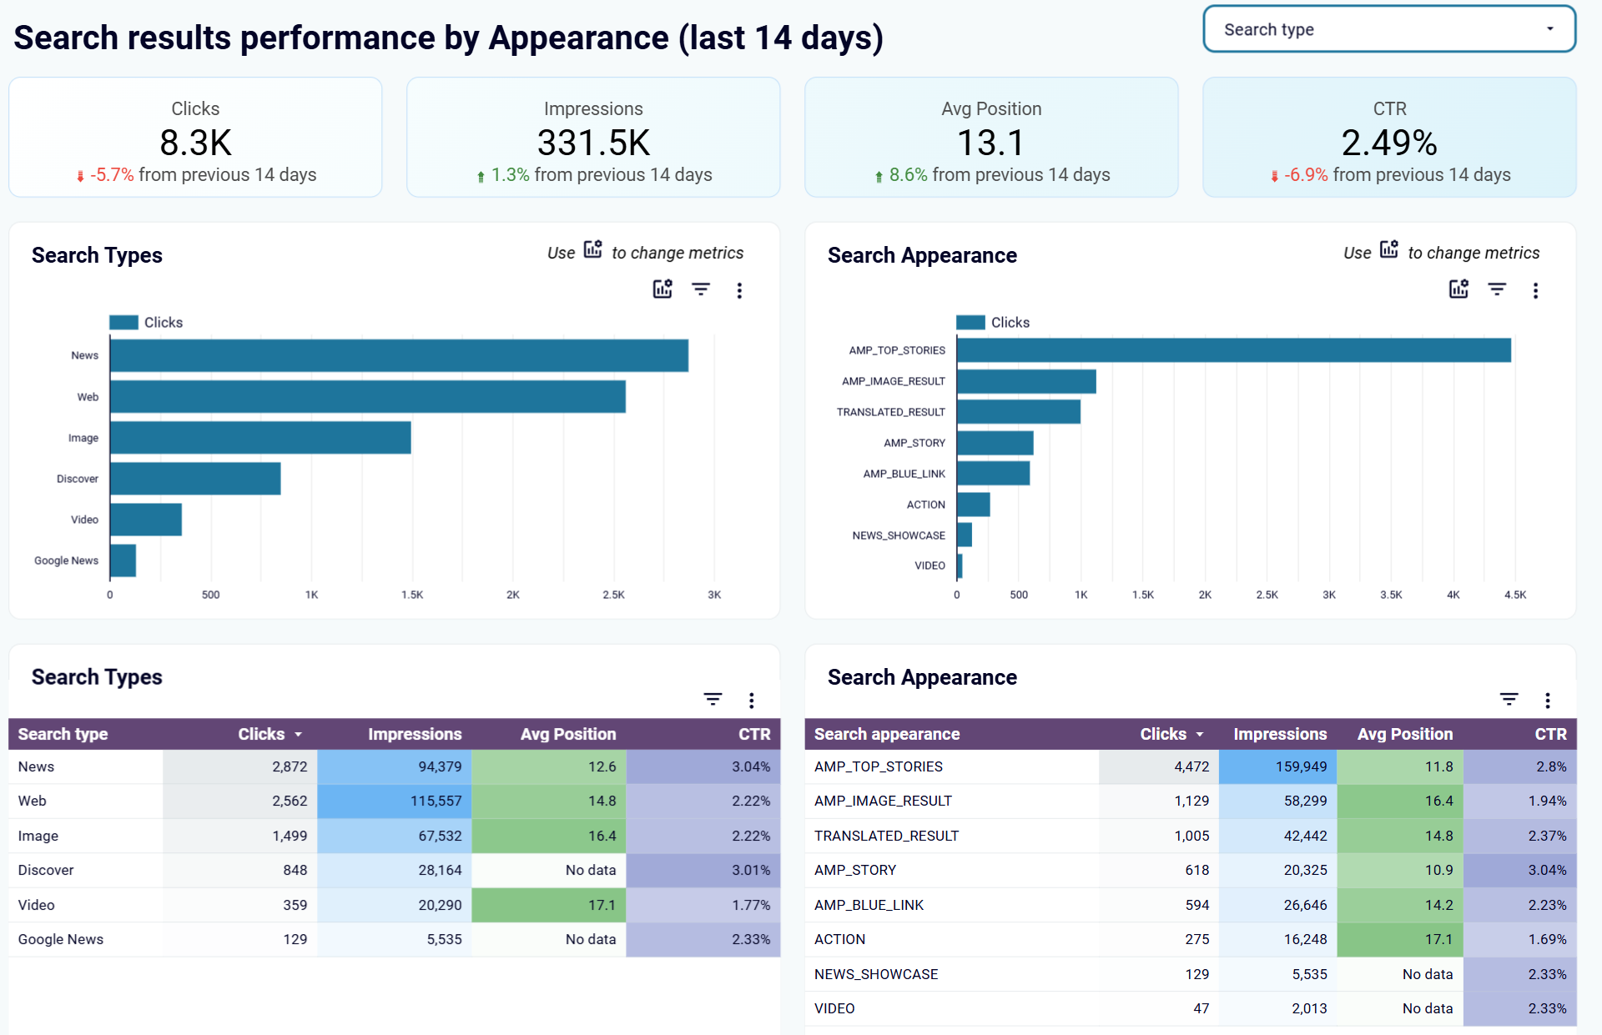This screenshot has height=1035, width=1602.
Task: Open the metric change icon on Search Appearance chart
Action: 1458,289
